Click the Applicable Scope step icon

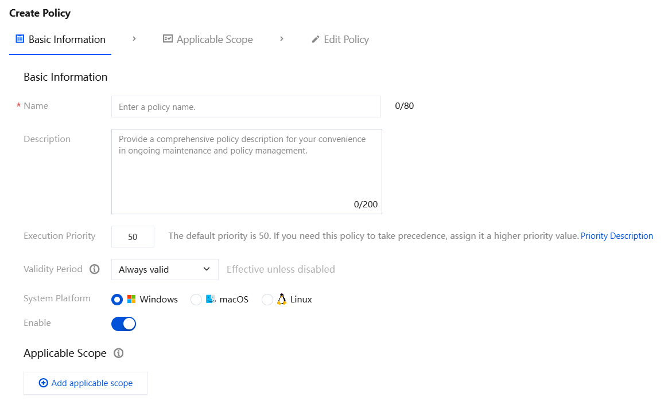(168, 39)
